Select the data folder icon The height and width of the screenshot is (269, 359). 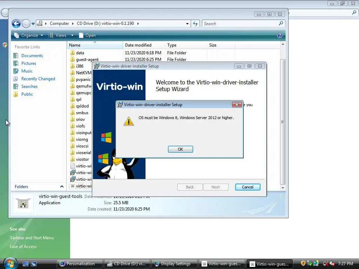tap(72, 53)
